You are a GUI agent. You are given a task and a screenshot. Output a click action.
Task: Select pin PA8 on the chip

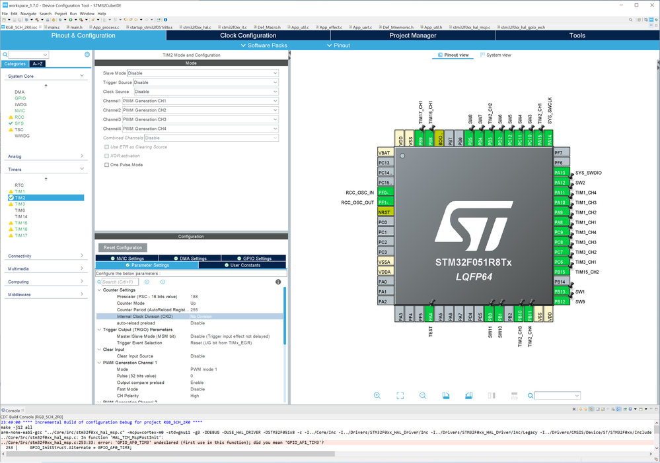pos(562,222)
